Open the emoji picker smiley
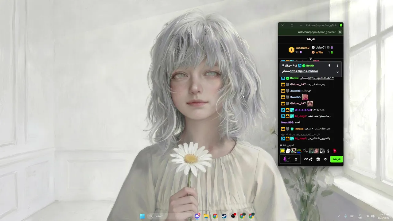 tap(296, 159)
